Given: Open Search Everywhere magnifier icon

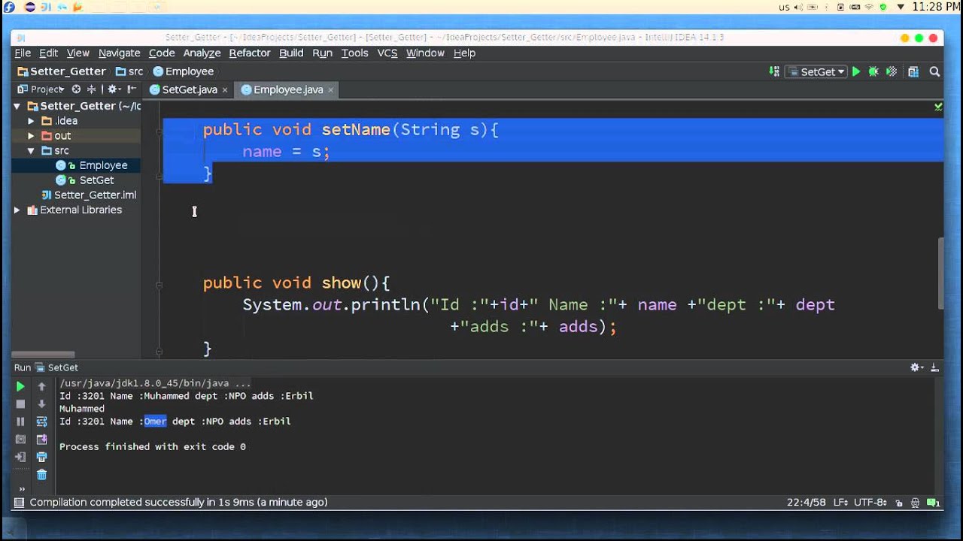Looking at the screenshot, I should pyautogui.click(x=934, y=71).
